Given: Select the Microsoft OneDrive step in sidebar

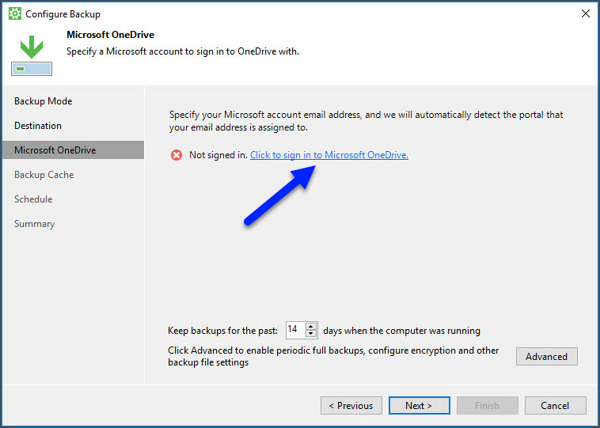Looking at the screenshot, I should pyautogui.click(x=55, y=150).
